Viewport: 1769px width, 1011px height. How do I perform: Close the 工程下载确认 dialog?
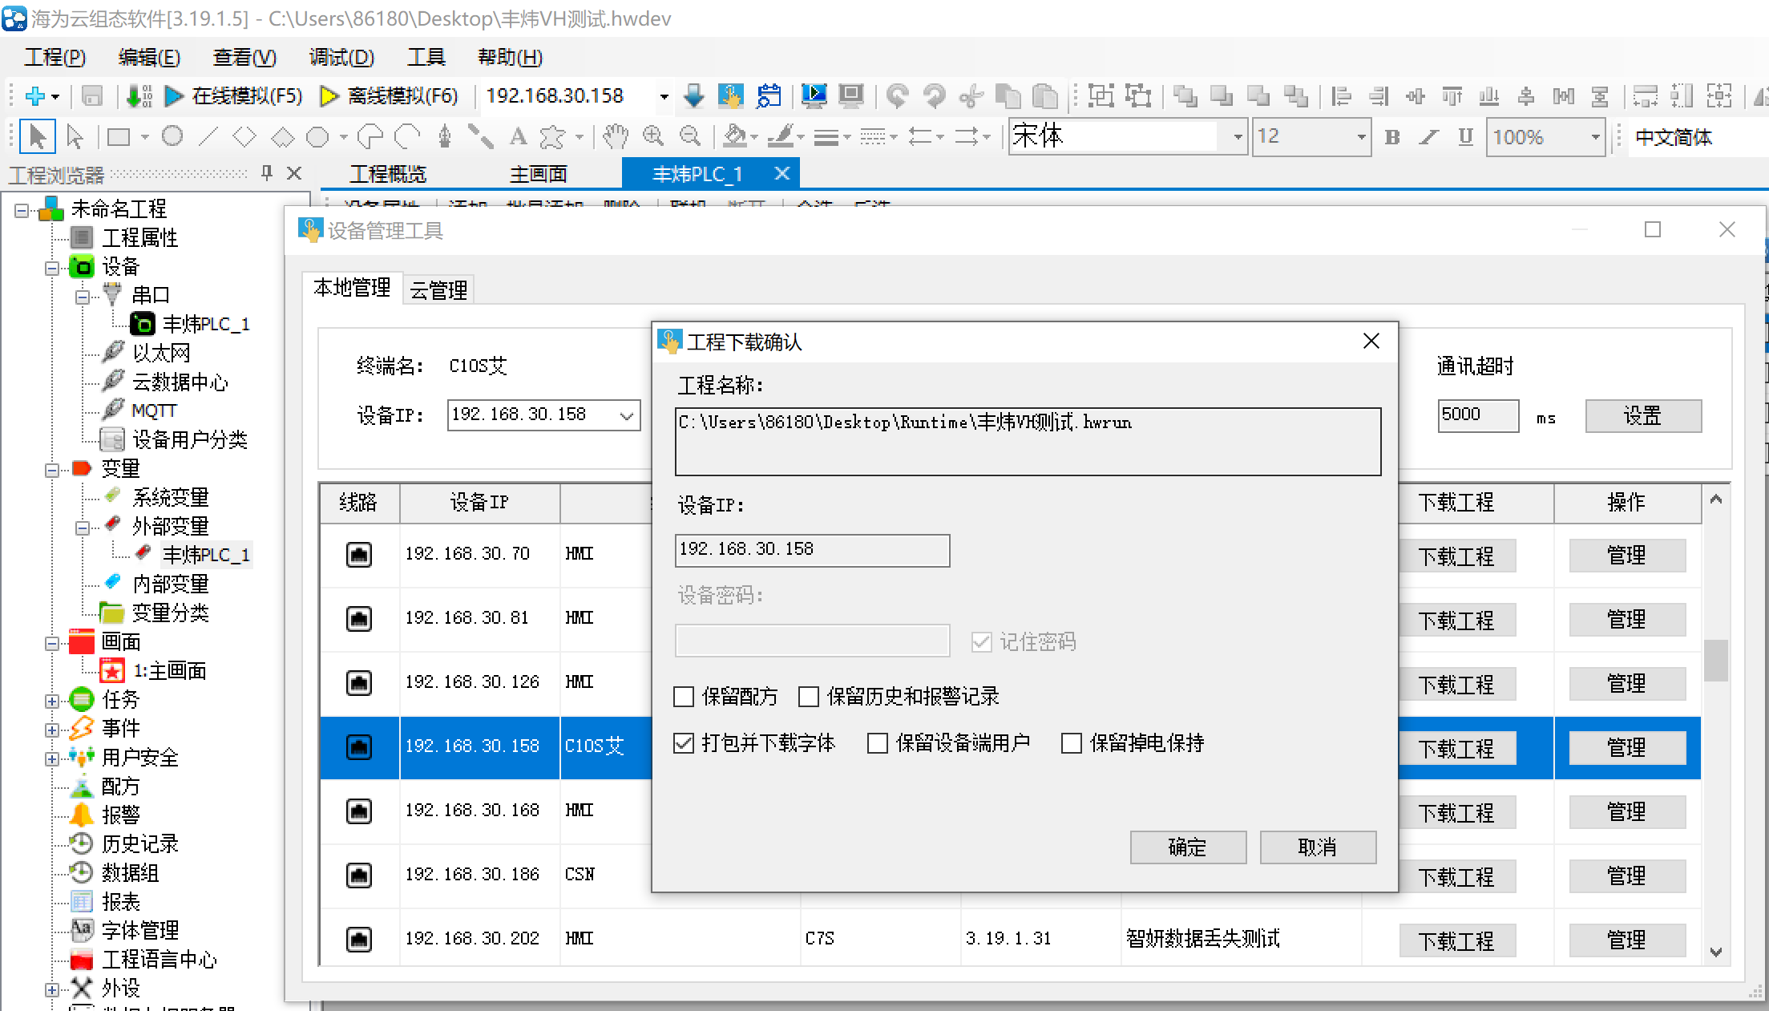[x=1371, y=342]
